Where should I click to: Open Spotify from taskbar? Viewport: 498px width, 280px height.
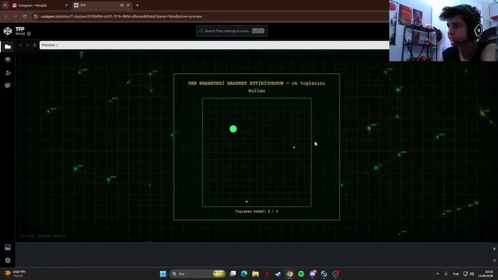click(x=301, y=274)
